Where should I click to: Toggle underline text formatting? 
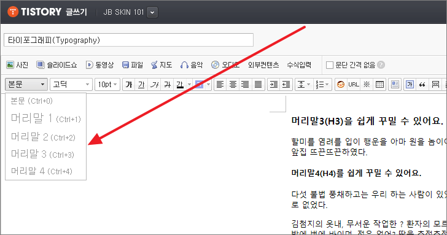tap(141, 84)
